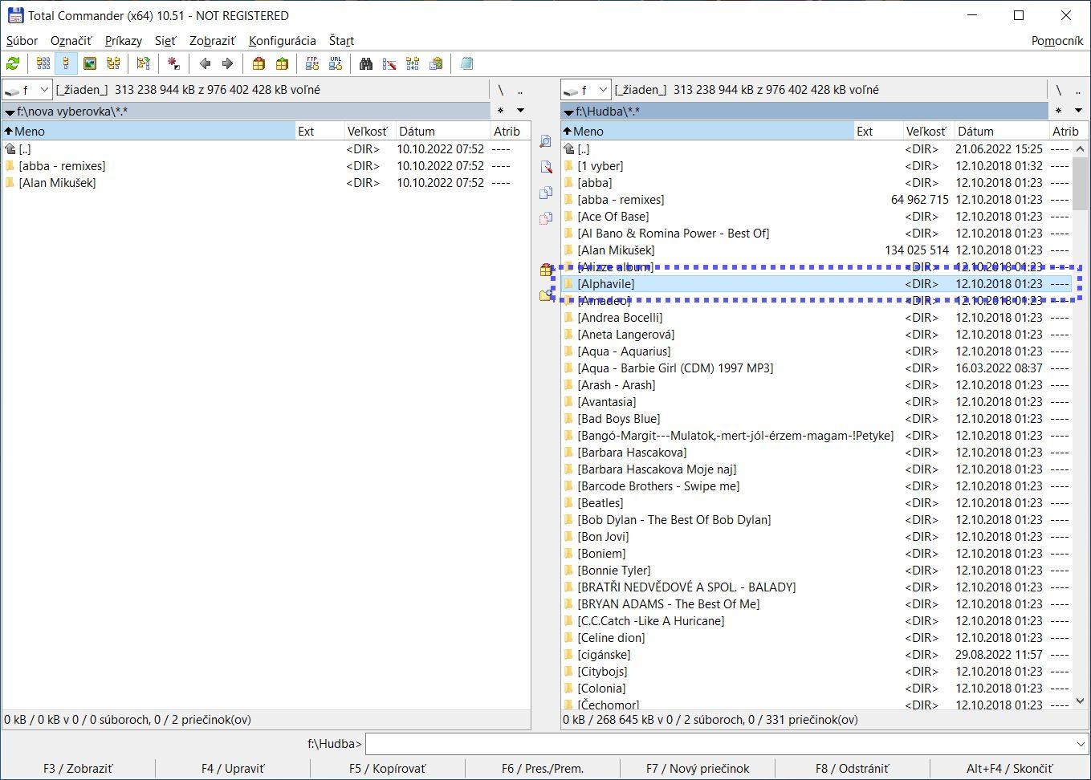Open the new URL connection icon
The image size is (1091, 780).
336,63
